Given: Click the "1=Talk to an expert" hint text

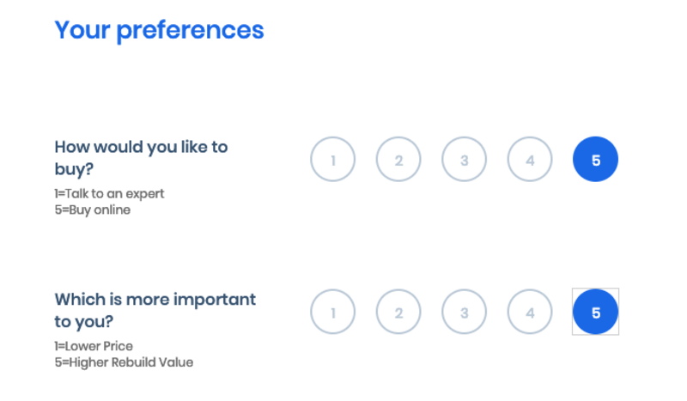Looking at the screenshot, I should (x=109, y=193).
